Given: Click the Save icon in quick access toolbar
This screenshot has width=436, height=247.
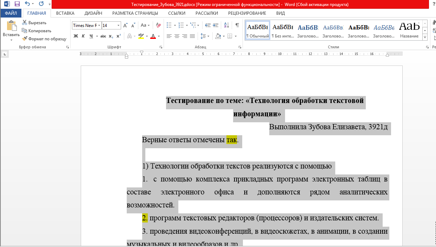Looking at the screenshot, I should [x=17, y=4].
